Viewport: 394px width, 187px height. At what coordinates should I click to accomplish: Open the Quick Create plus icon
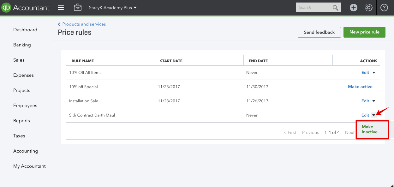point(354,7)
